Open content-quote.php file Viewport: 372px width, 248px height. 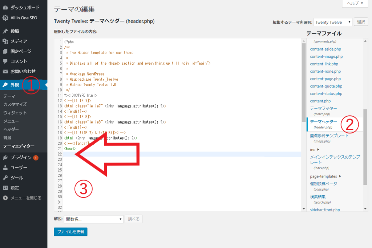326,86
